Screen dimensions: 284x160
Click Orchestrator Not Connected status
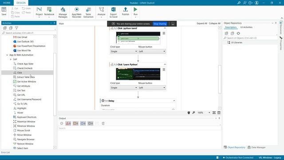238,158
